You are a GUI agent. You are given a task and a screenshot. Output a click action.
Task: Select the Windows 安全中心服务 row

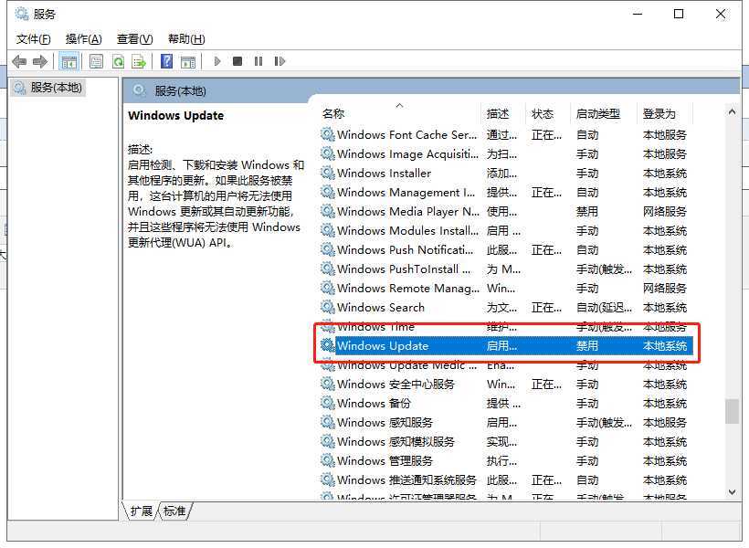(506, 385)
